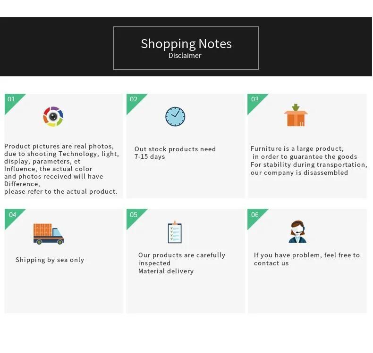
Task: Click the customer service agent icon
Action: coord(297,232)
